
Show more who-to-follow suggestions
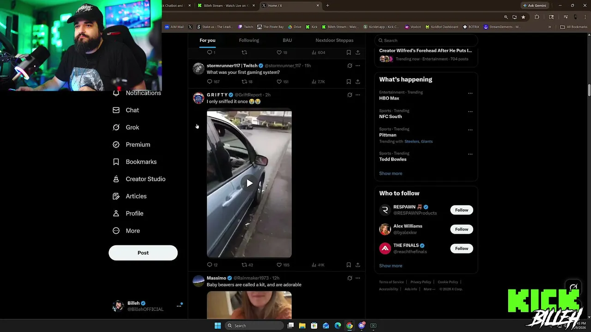pos(391,266)
